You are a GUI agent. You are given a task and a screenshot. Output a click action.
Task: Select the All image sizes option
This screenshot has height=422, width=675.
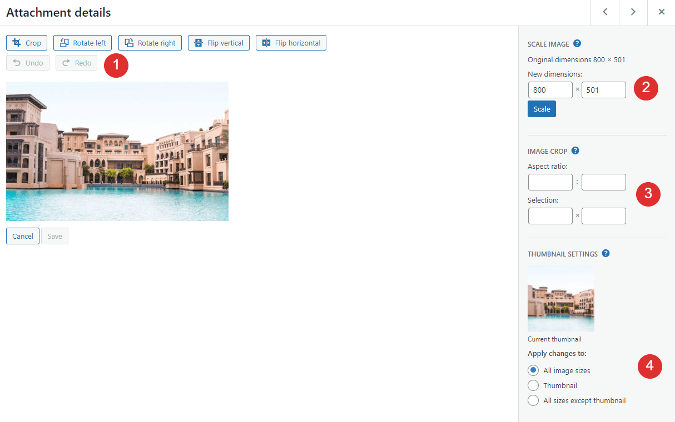(533, 370)
